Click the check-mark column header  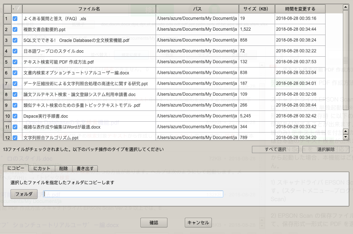[17, 9]
